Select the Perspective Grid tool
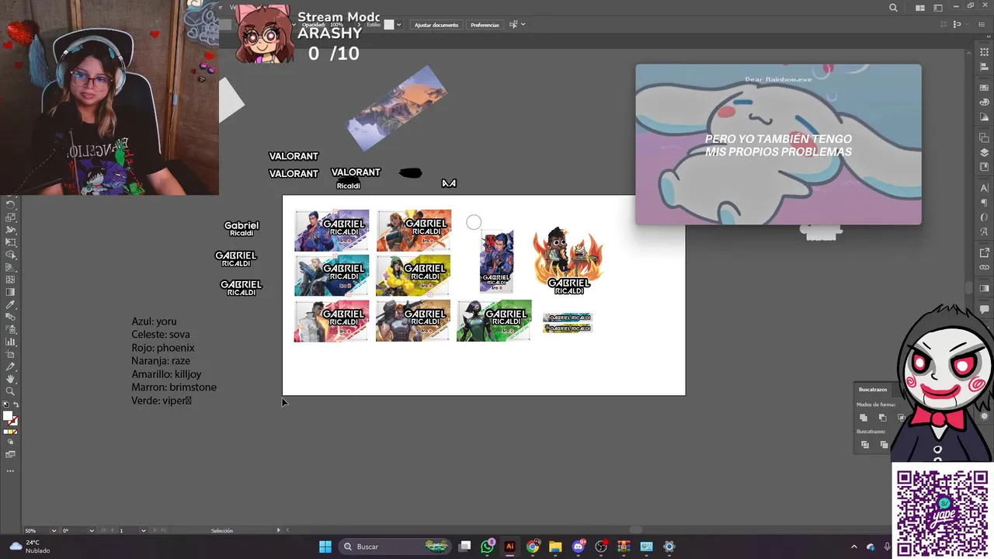Viewport: 994px width, 559px height. 11,267
